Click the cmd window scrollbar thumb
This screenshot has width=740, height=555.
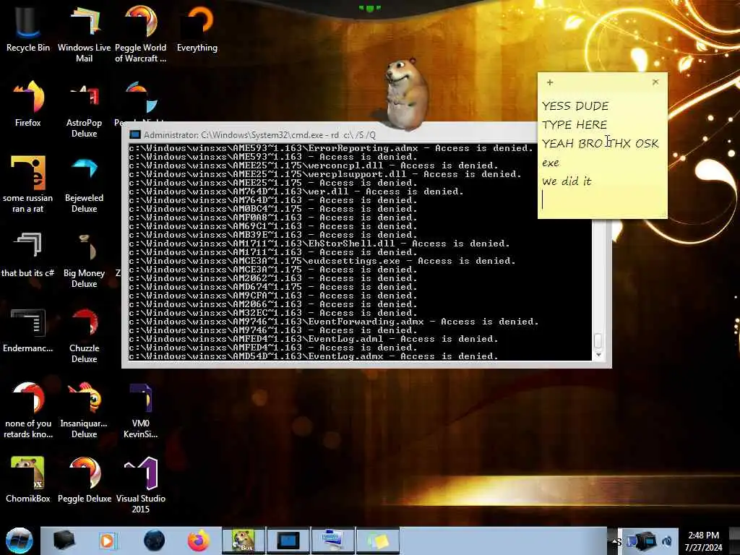click(598, 340)
